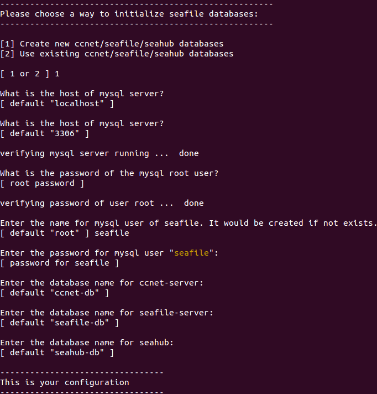Viewport: 377px width, 394px height.
Task: Click the default "ccnet-db" database prompt
Action: click(55, 293)
